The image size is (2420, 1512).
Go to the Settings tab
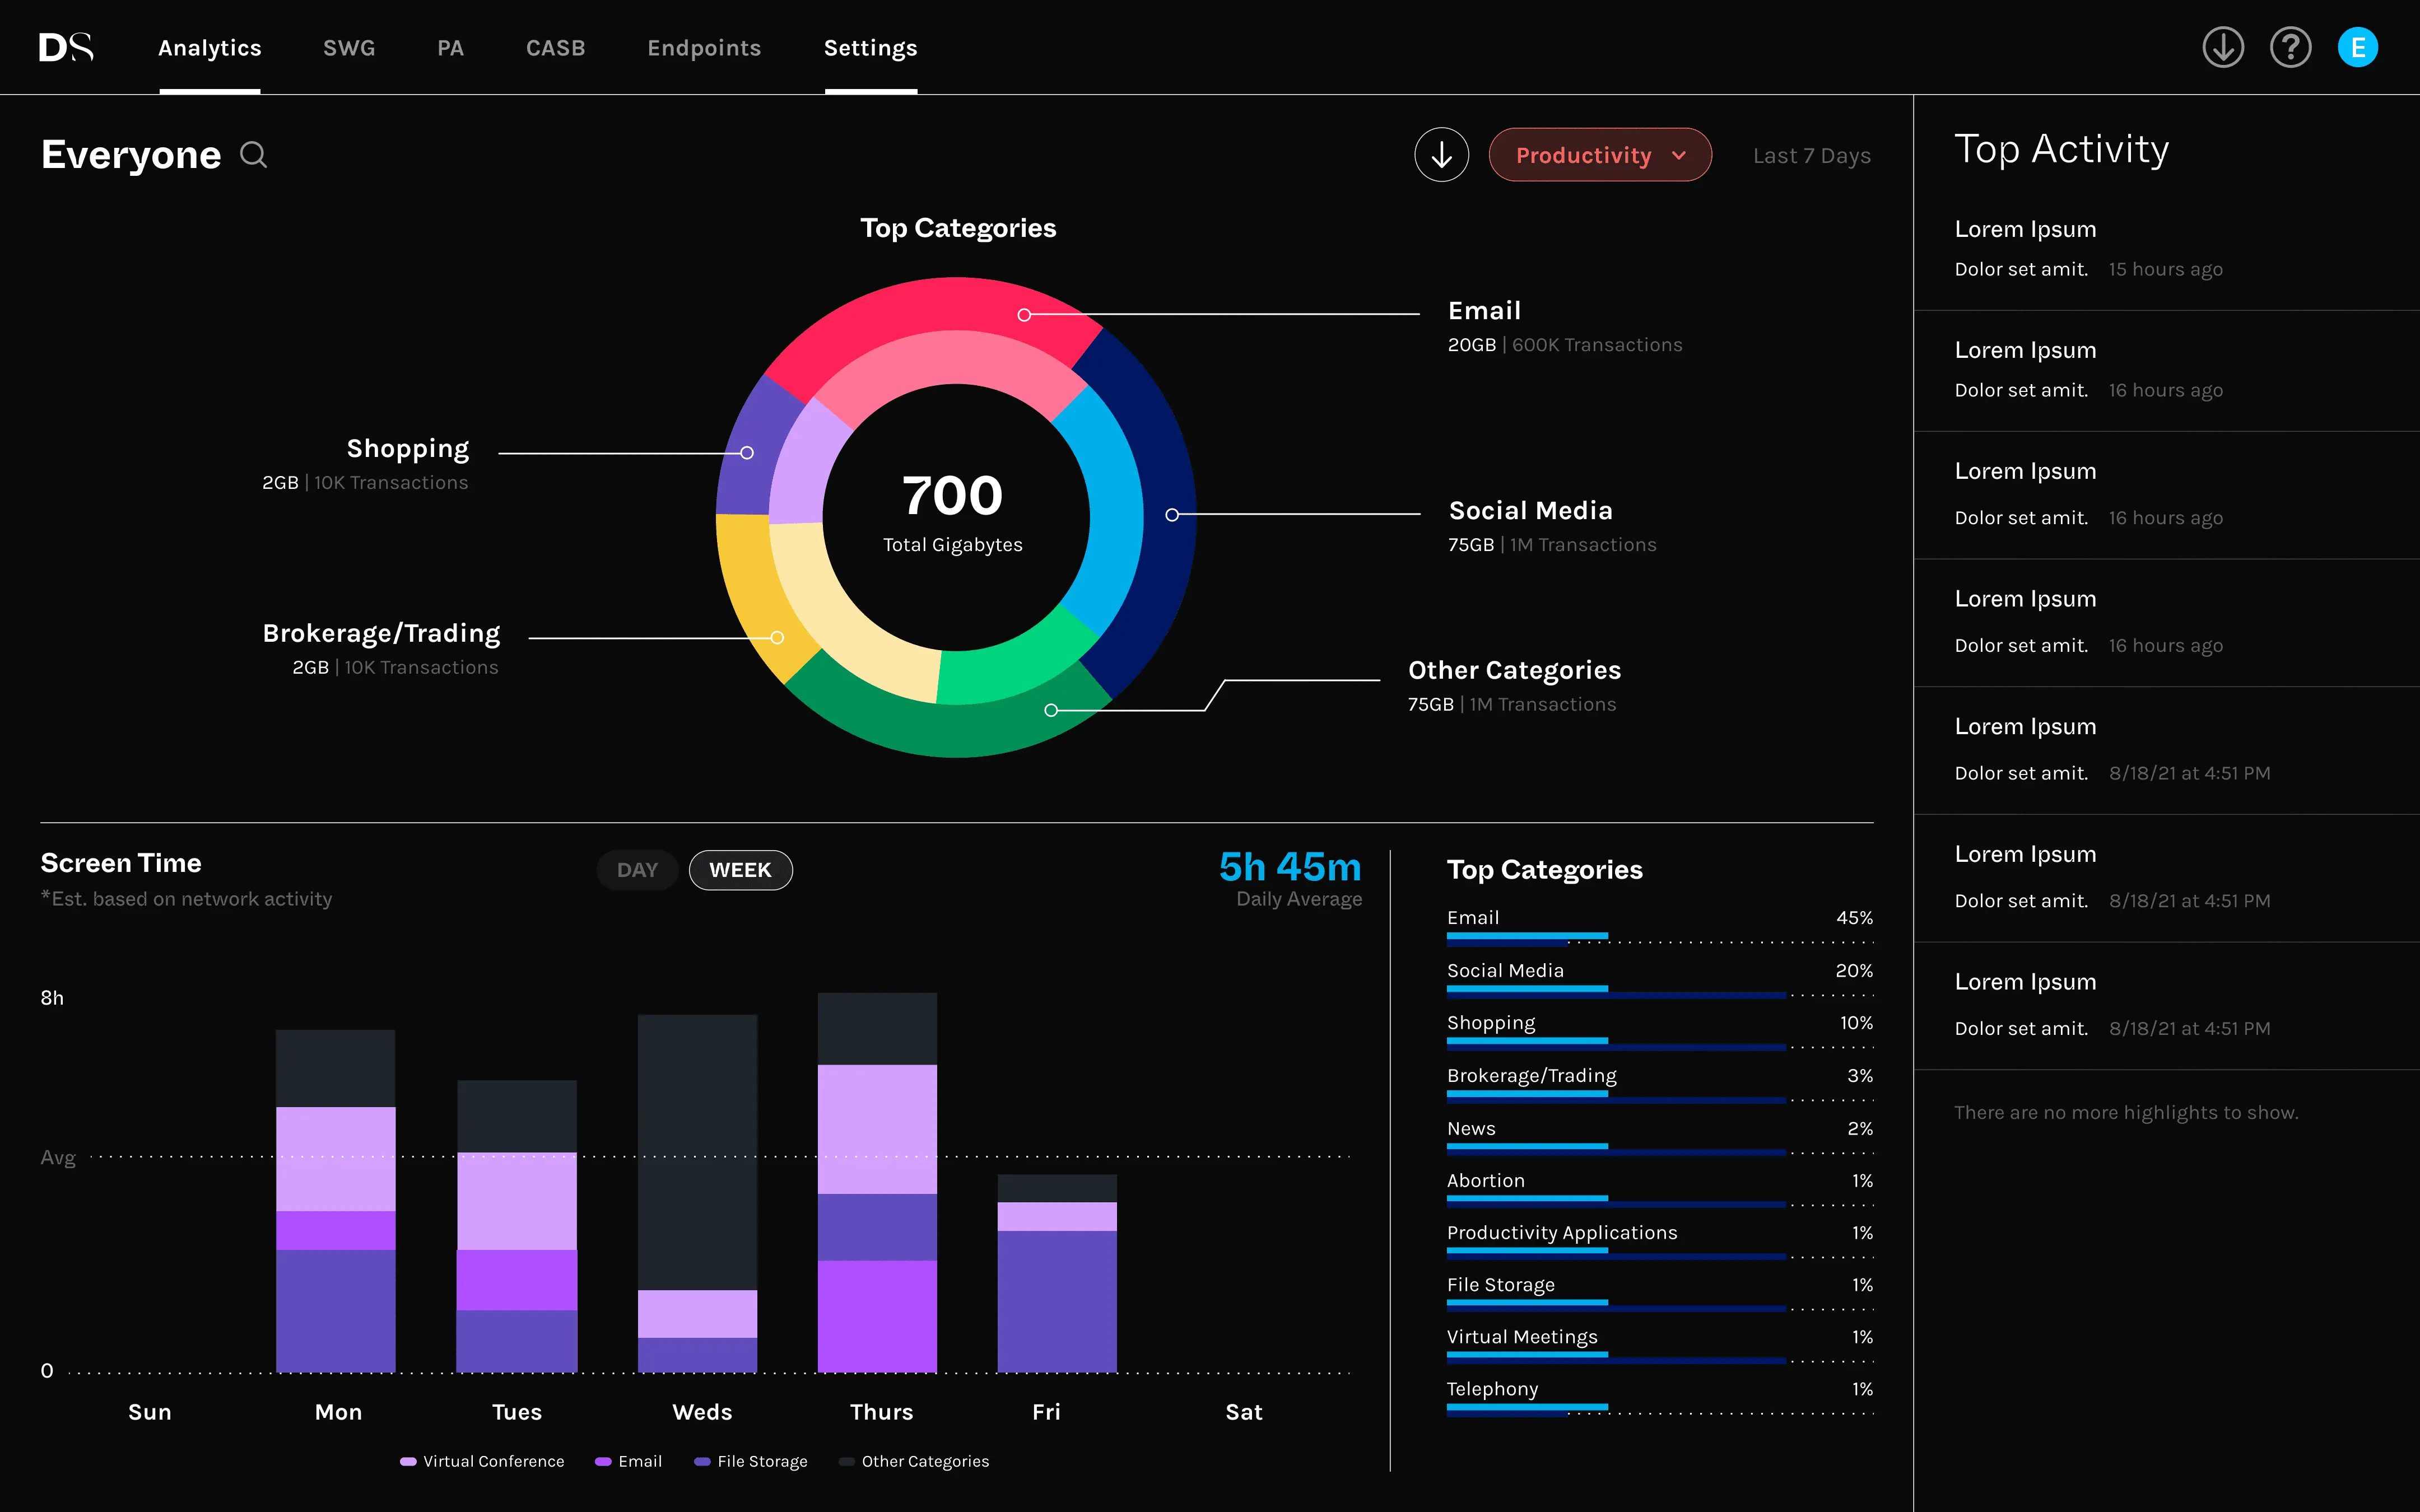point(871,48)
